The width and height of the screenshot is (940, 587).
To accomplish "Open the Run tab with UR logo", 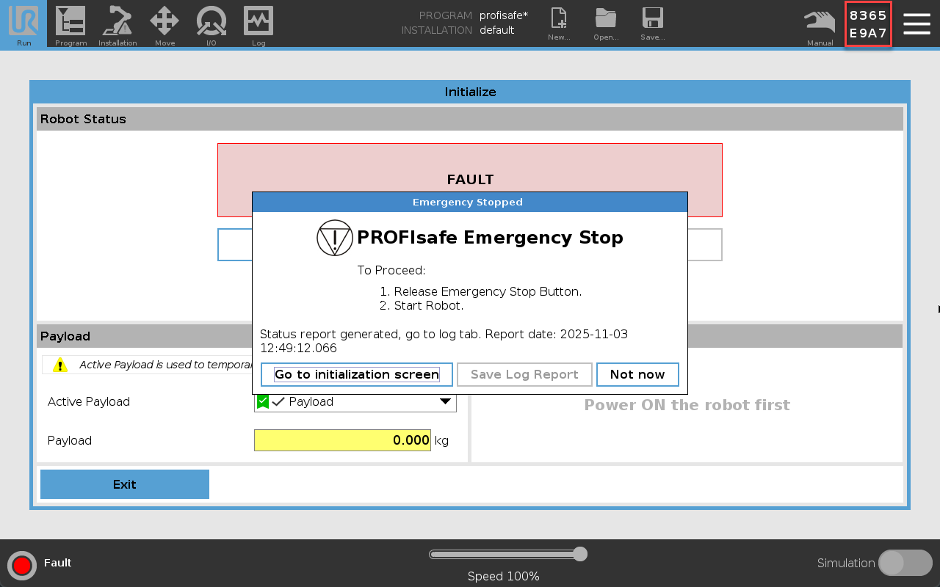I will click(23, 23).
